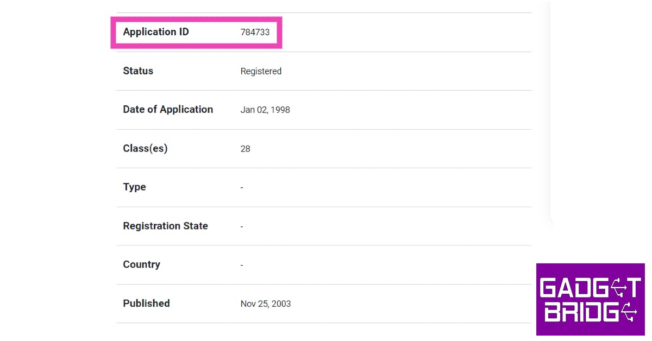Click the dash value beside Type
Viewport: 652px width, 341px height.
(242, 187)
